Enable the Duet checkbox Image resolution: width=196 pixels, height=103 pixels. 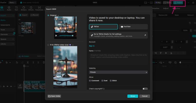(102, 81)
